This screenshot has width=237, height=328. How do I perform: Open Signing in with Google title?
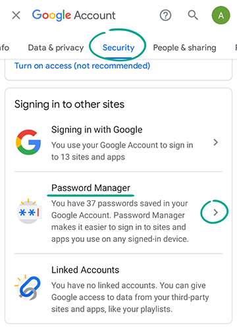97,130
